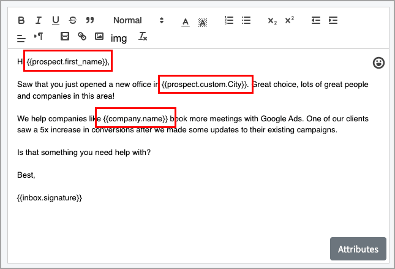The height and width of the screenshot is (269, 395).
Task: Apply subscript formatting
Action: click(x=273, y=21)
